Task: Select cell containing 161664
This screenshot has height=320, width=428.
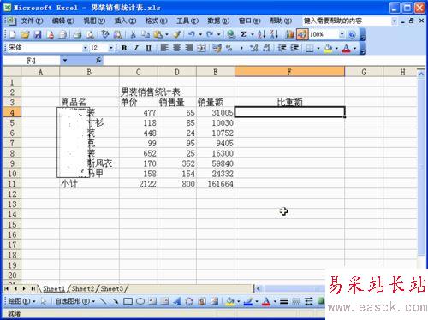Action: click(216, 184)
